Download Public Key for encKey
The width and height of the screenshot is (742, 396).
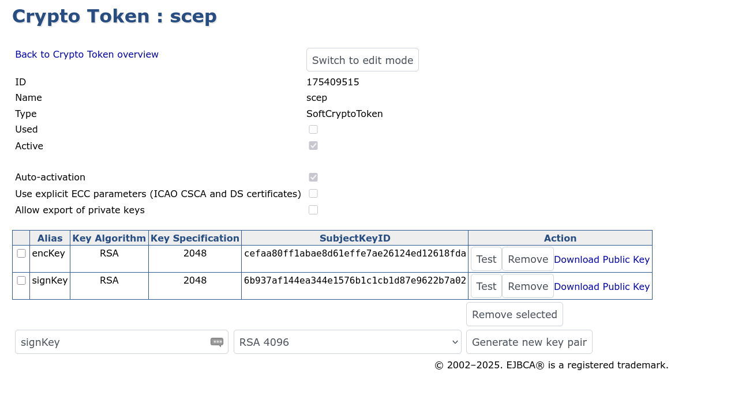[x=601, y=260]
